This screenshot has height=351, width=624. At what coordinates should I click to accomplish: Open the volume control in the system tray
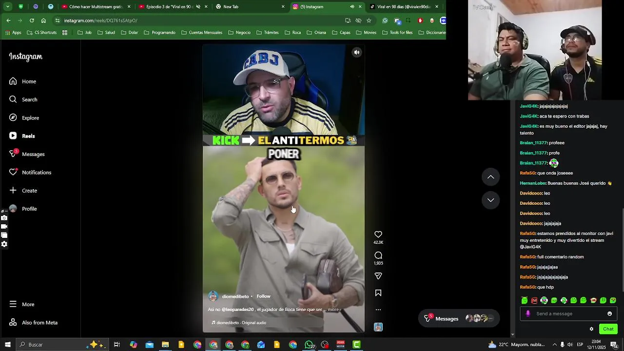570,345
